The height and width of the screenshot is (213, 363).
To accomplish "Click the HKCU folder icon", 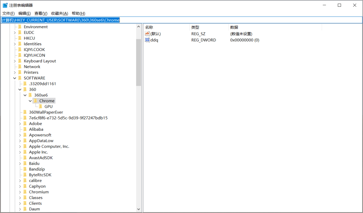I will coord(20,38).
